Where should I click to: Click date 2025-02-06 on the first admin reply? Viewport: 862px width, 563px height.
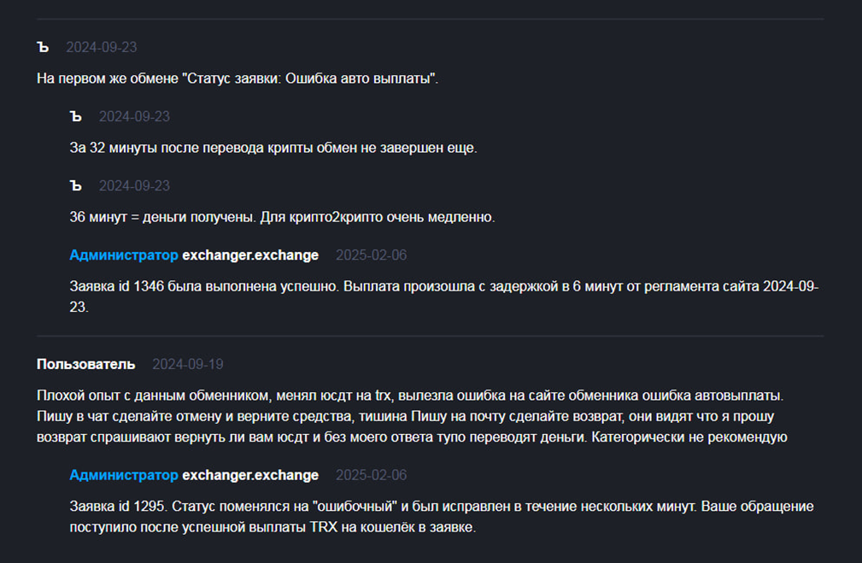[371, 255]
